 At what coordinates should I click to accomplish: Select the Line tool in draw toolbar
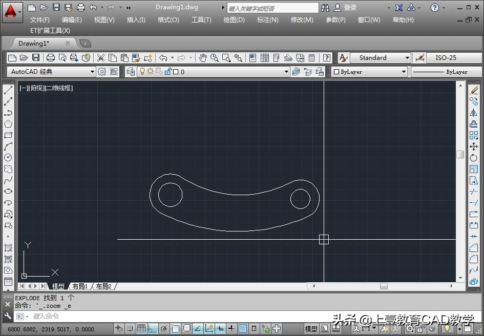[x=8, y=90]
